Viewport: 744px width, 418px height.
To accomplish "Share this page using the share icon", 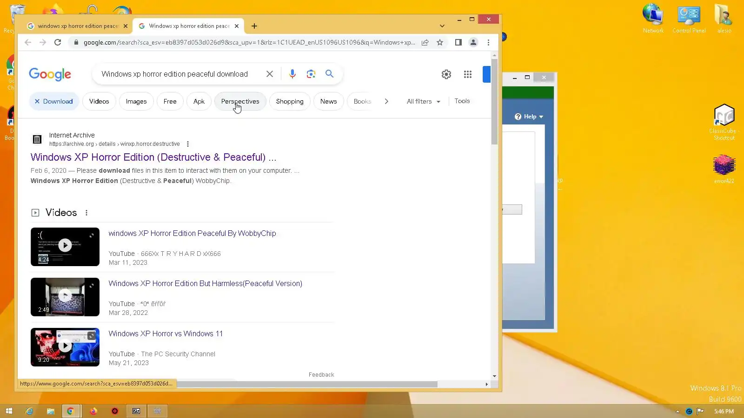I will (x=425, y=42).
